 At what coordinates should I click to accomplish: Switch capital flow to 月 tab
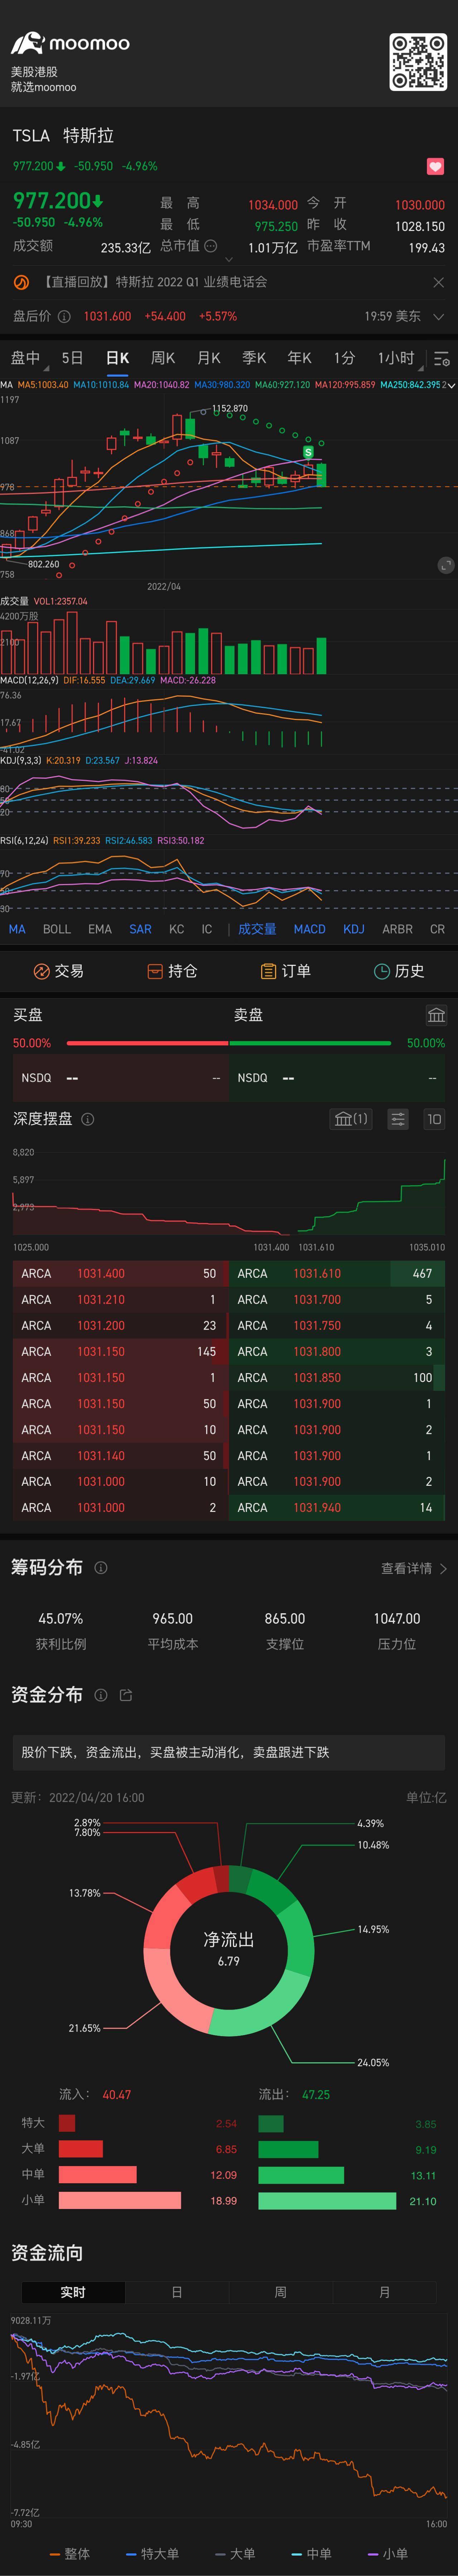tap(385, 2292)
